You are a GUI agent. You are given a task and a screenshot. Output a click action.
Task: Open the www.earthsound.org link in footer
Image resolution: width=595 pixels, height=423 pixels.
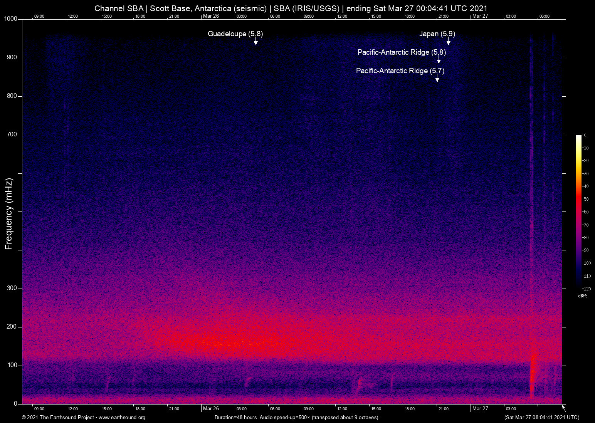[122, 418]
